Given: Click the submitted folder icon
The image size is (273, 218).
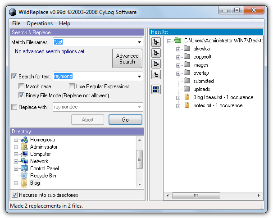Looking at the screenshot, I should 187,81.
